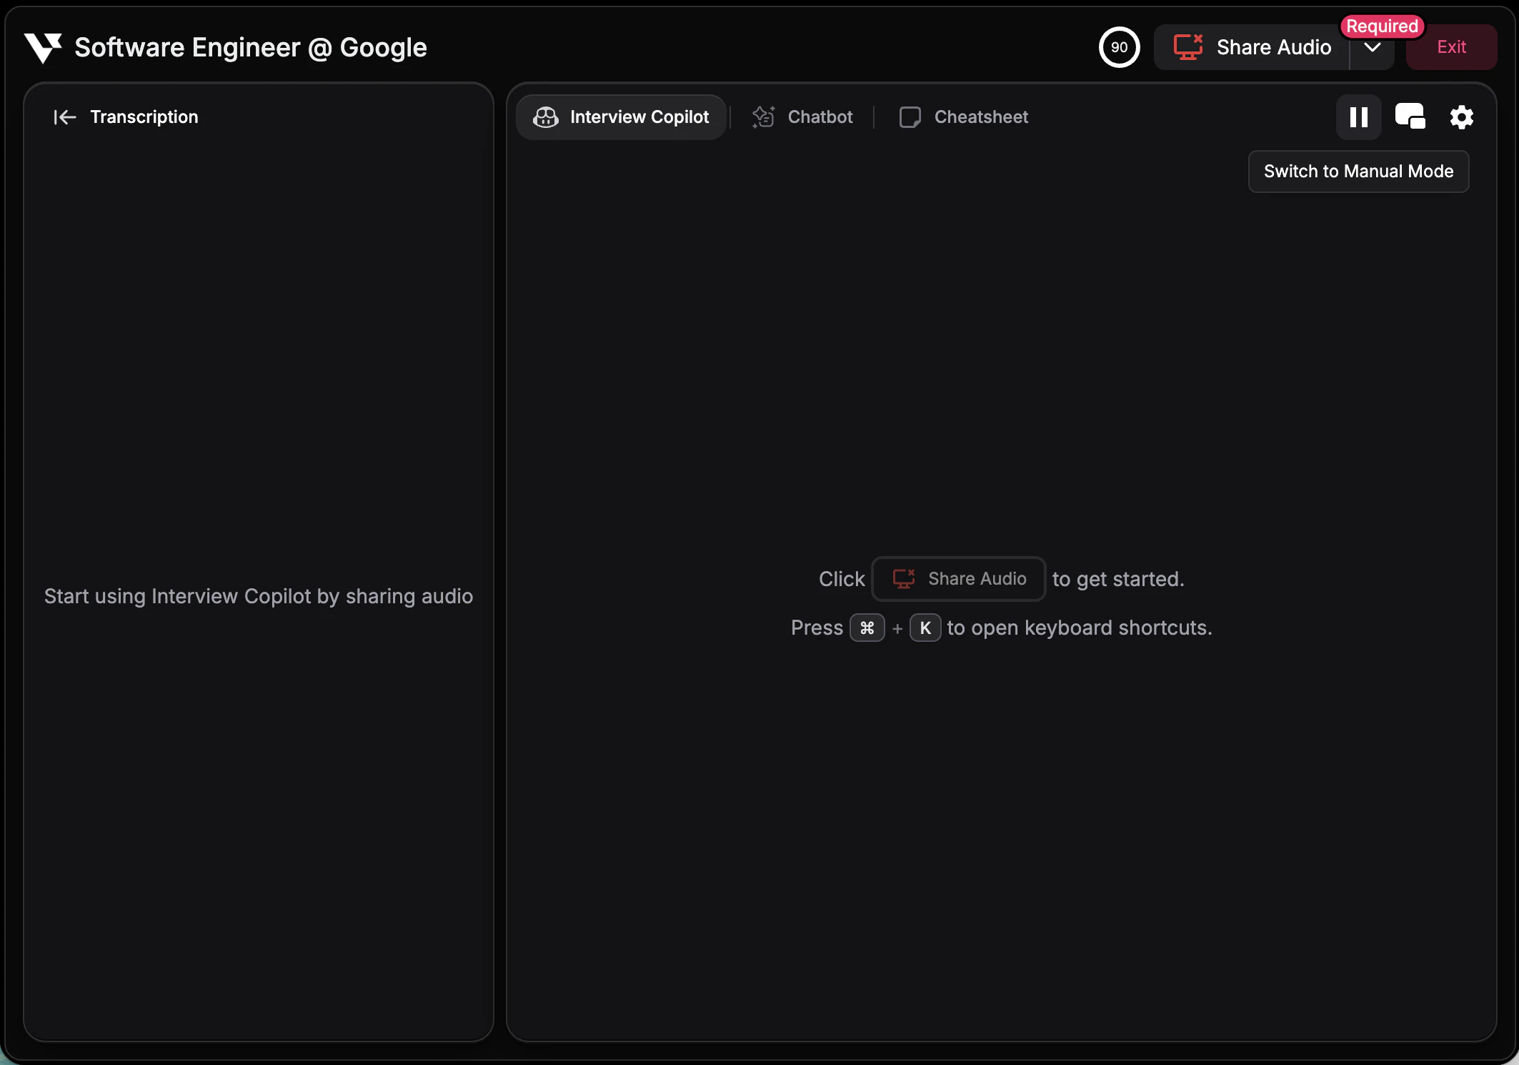Switch to Manual Mode
The width and height of the screenshot is (1519, 1065).
[1358, 172]
